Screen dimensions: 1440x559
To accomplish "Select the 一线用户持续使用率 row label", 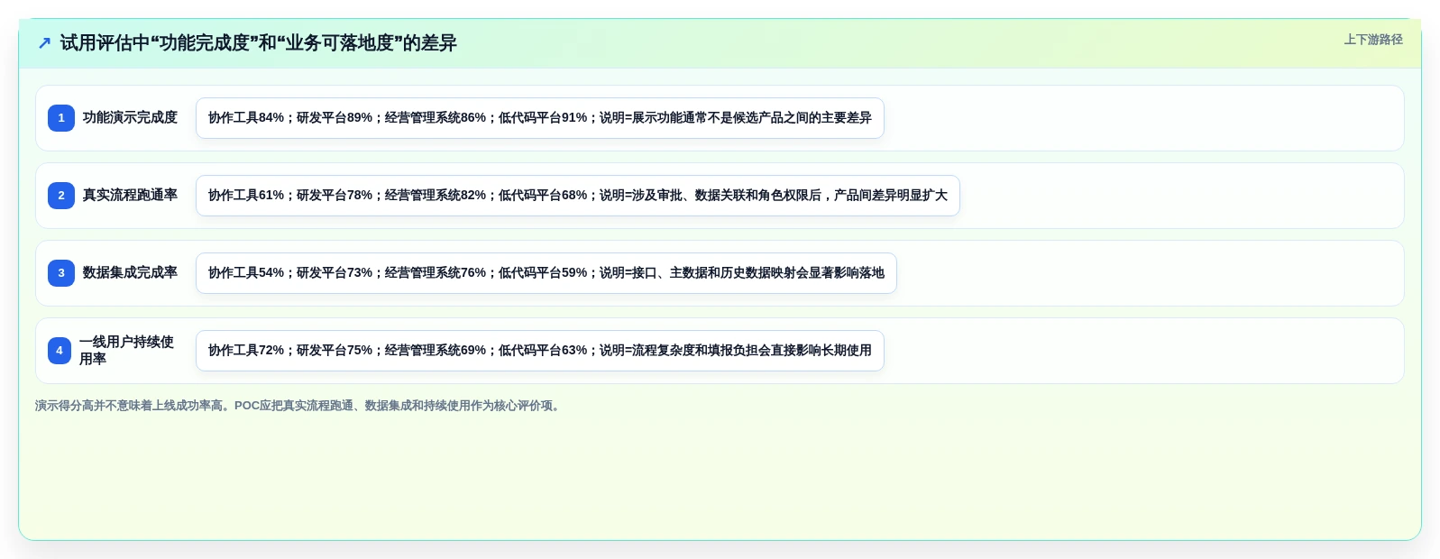I will (x=127, y=351).
